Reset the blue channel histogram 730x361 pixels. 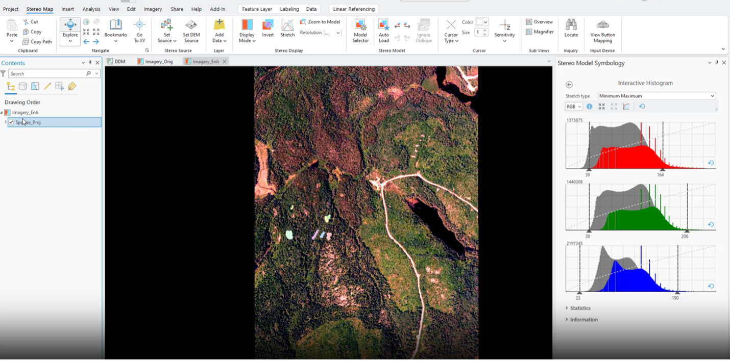pyautogui.click(x=711, y=286)
